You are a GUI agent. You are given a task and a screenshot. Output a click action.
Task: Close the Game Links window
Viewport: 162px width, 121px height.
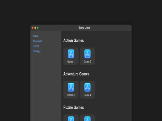tap(33, 28)
